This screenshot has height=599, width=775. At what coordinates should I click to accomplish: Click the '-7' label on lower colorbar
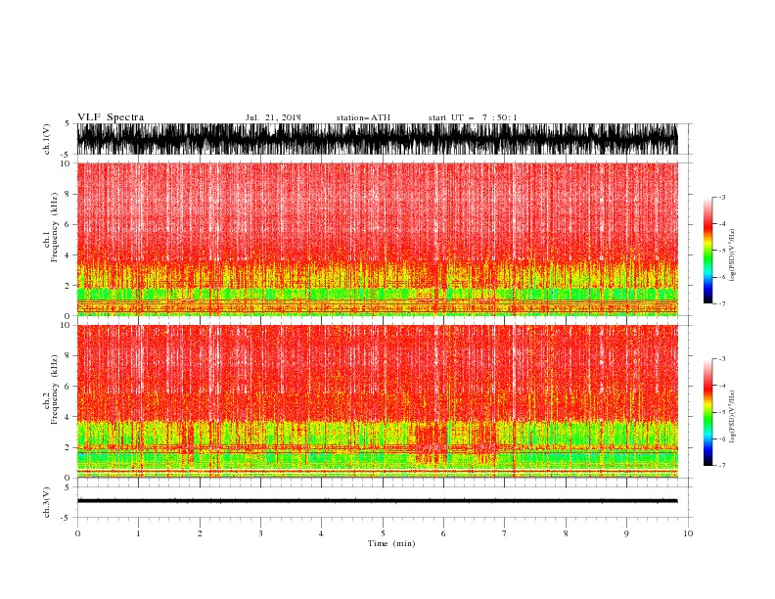[x=721, y=465]
